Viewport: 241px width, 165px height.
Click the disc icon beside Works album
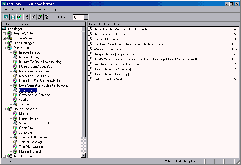(15, 100)
